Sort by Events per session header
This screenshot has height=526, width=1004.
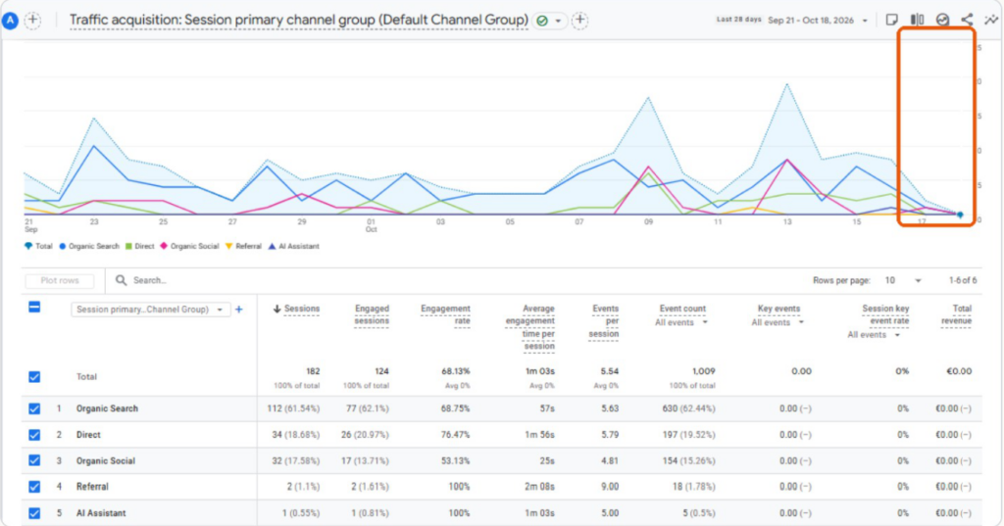click(x=604, y=321)
